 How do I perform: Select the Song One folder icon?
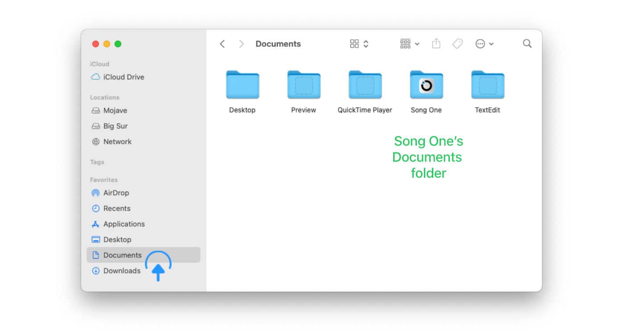coord(426,85)
